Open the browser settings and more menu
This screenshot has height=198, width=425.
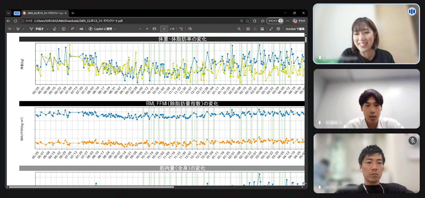pos(288,21)
